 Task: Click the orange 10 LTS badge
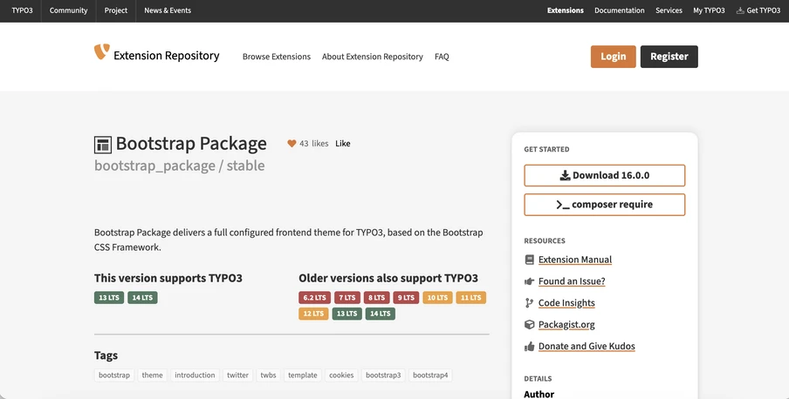[437, 297]
